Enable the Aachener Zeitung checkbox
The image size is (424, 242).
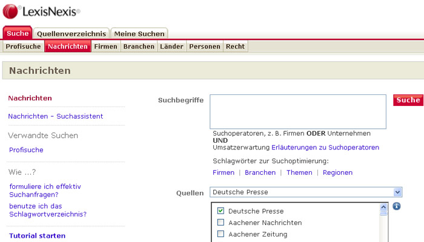[221, 234]
